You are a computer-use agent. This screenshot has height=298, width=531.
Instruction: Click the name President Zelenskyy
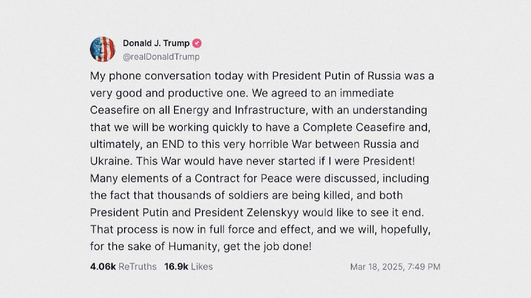[x=246, y=212]
